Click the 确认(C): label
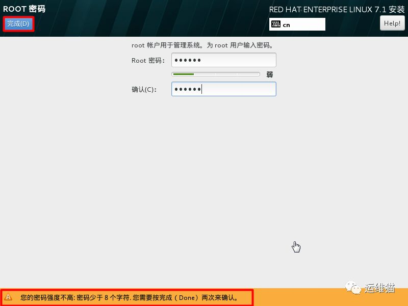 click(x=144, y=90)
